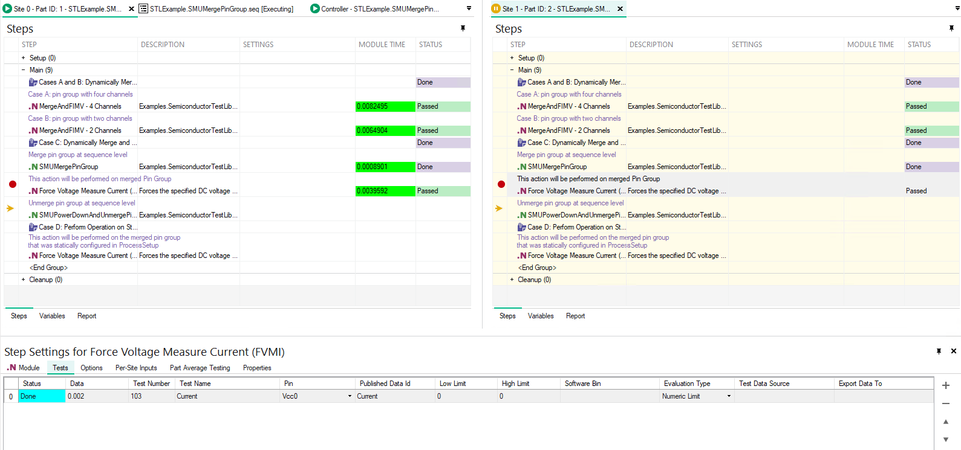Toggle red breakpoint on left Steps panel

tap(13, 184)
